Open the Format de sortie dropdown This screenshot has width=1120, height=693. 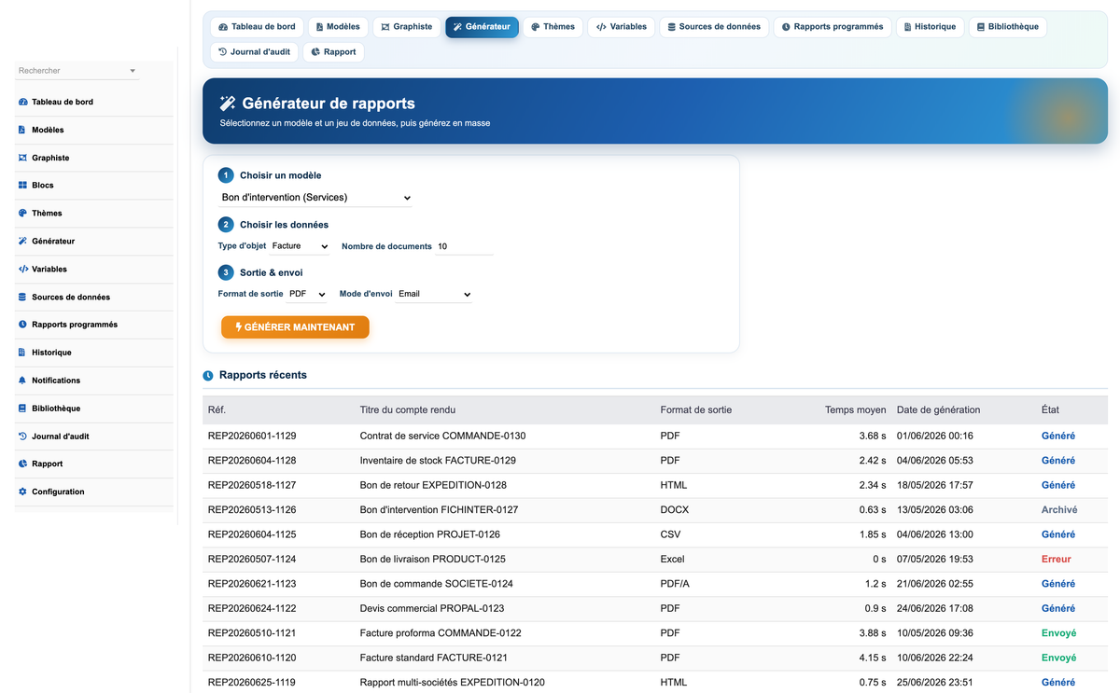307,294
